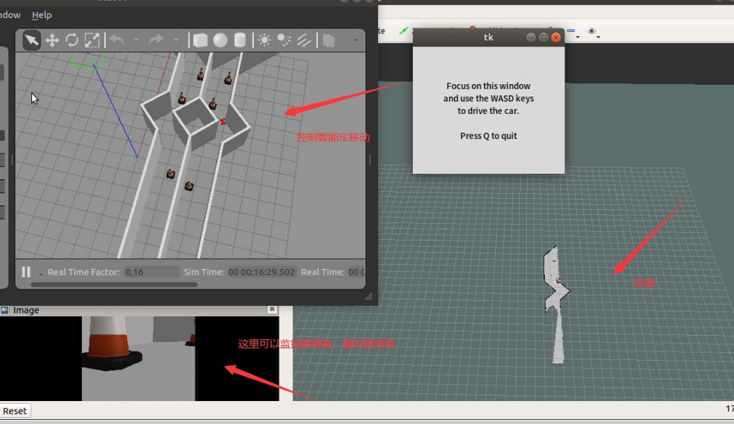Click the Image panel title icon
734x424 pixels.
click(x=5, y=310)
